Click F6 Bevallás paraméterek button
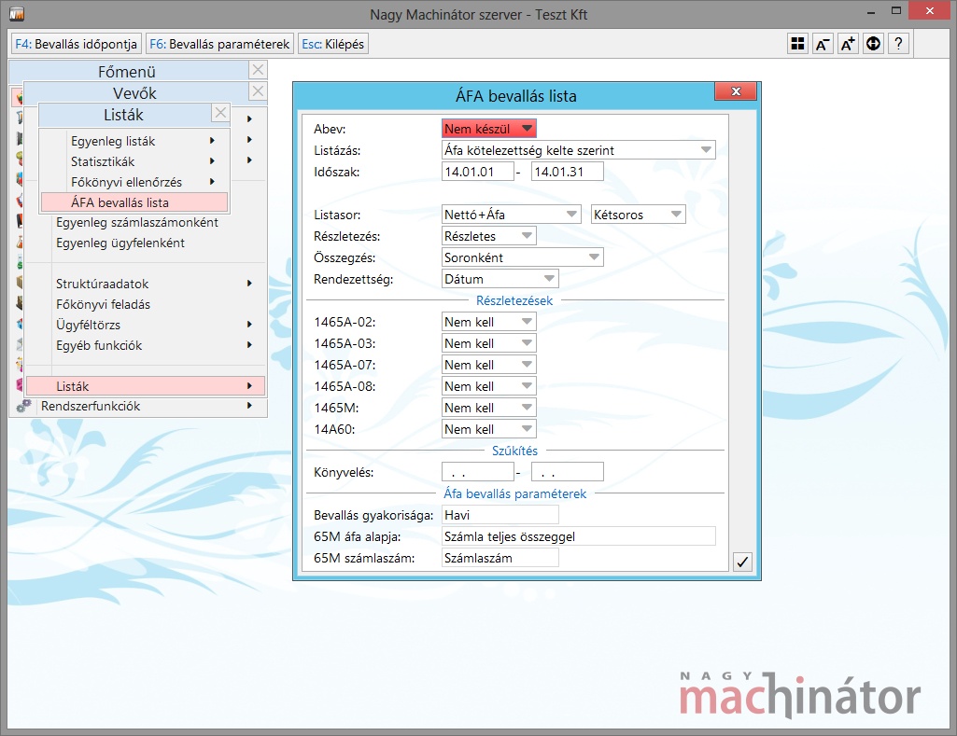 (x=219, y=44)
